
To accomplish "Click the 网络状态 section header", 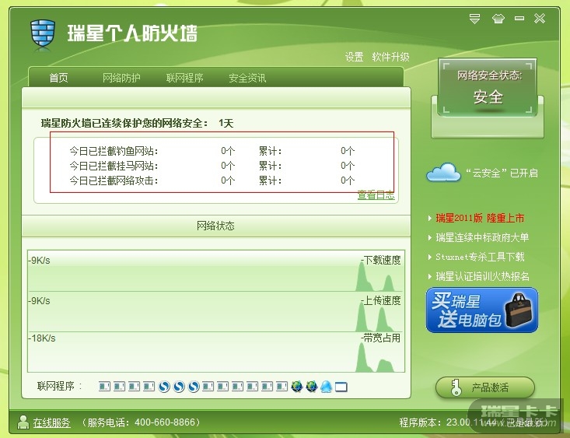I will pyautogui.click(x=215, y=226).
